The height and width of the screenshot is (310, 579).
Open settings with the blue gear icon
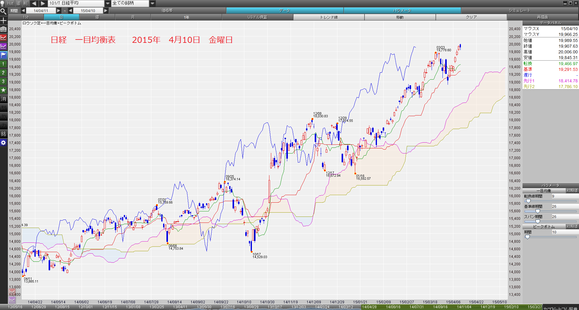coord(3,143)
